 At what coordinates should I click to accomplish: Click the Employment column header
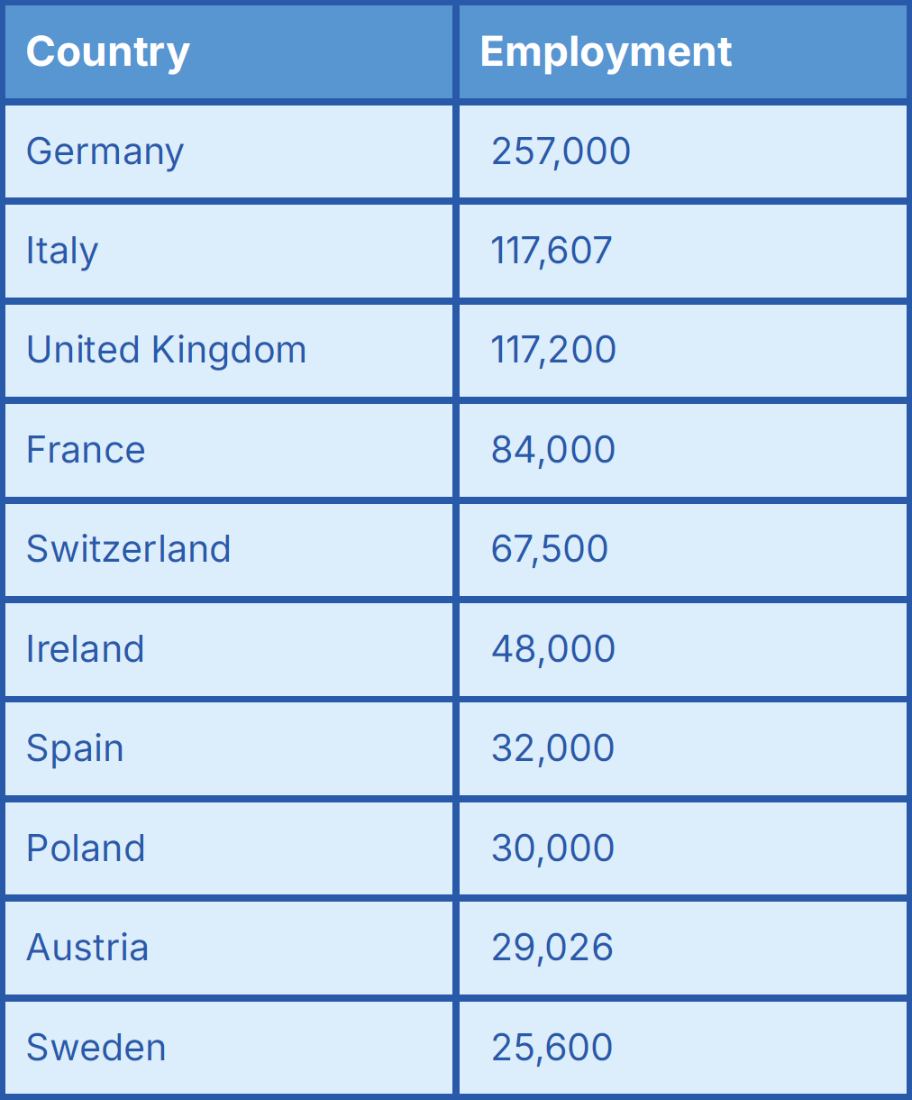pyautogui.click(x=606, y=52)
